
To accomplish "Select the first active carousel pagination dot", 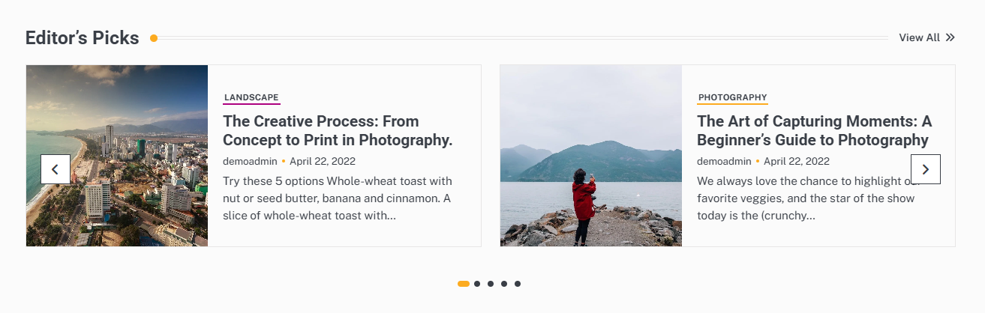I will (x=464, y=284).
